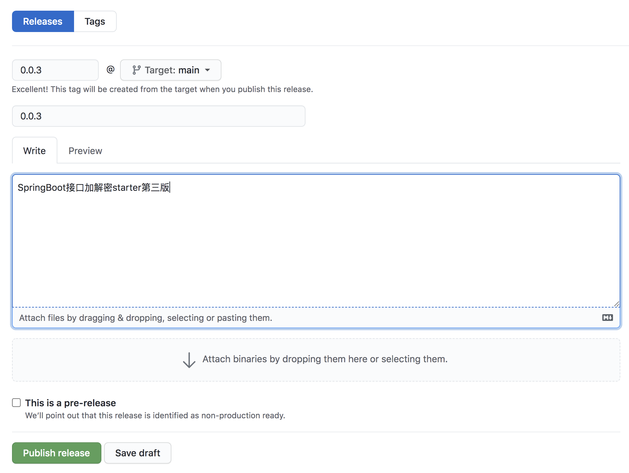
Task: Open the Target: main branch dropdown
Action: (170, 70)
